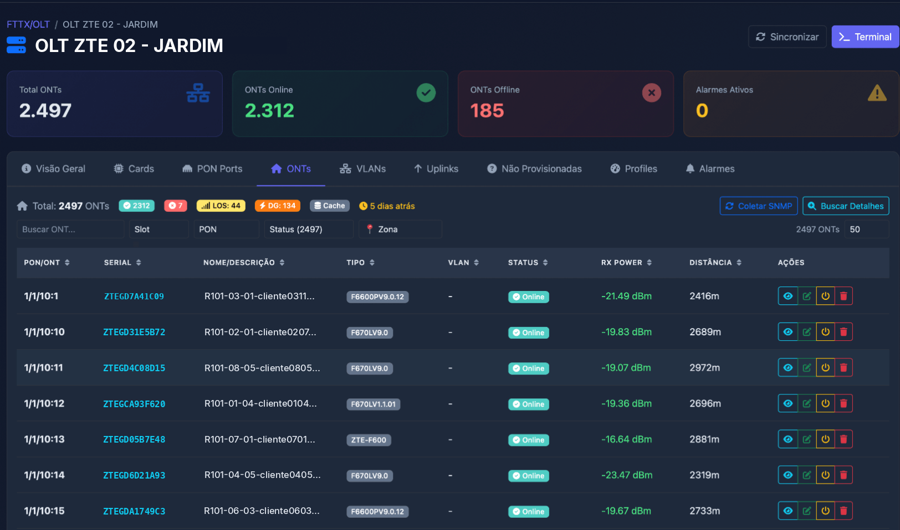Viewport: 900px width, 530px height.
Task: Open the Não Provisionadas tab
Action: point(534,169)
